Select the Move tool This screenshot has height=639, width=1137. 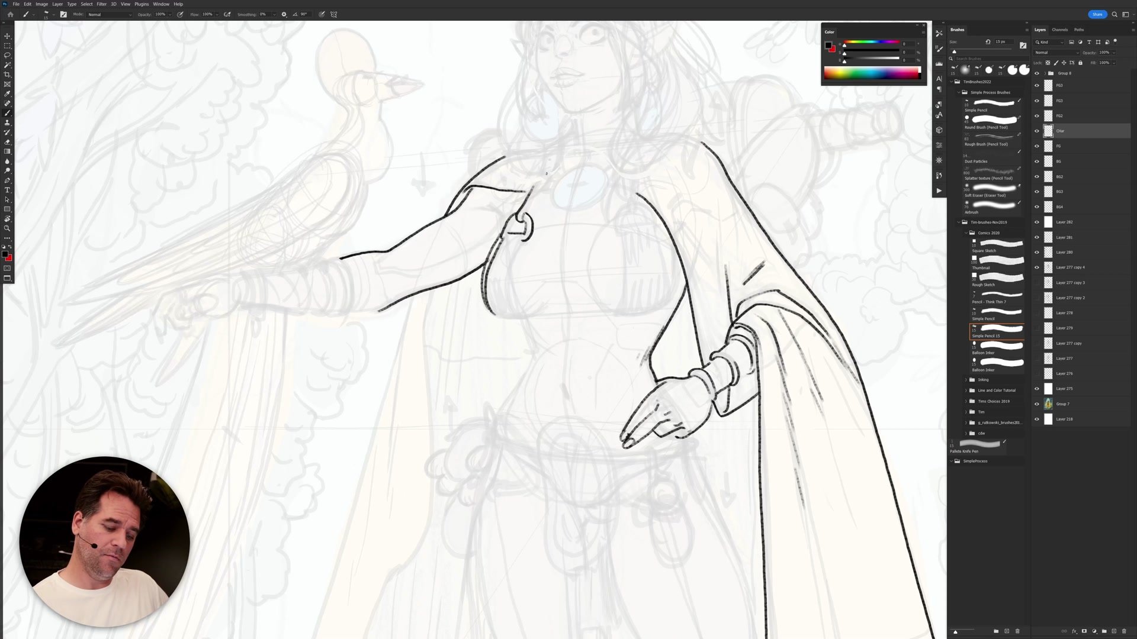7,36
